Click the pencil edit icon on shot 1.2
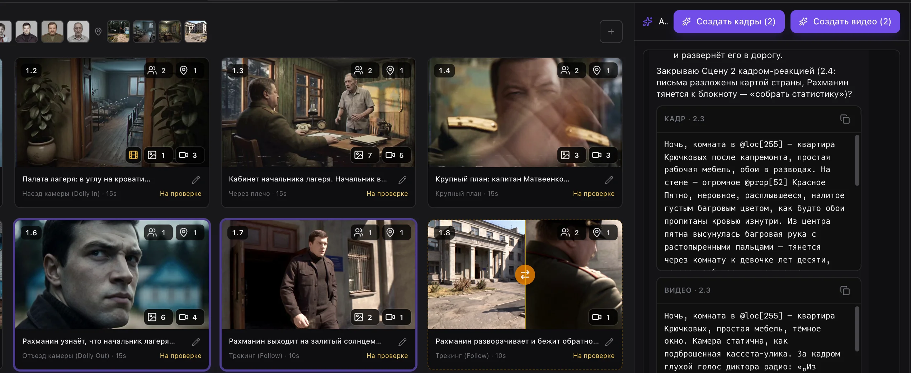 (196, 180)
